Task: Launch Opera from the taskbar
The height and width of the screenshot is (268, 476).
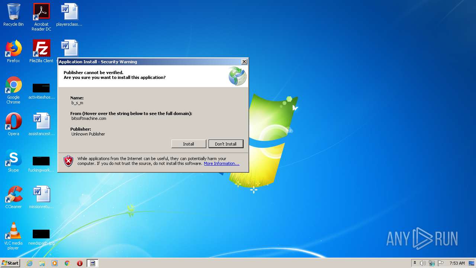Action: coord(80,263)
